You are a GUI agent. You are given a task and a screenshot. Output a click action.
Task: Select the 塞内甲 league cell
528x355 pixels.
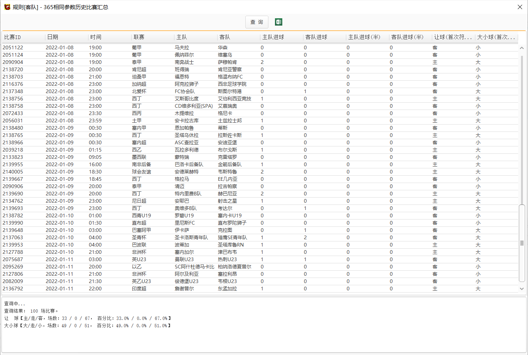point(139,128)
